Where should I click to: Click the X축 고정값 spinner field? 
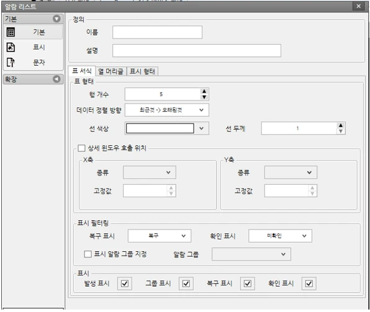[150, 191]
